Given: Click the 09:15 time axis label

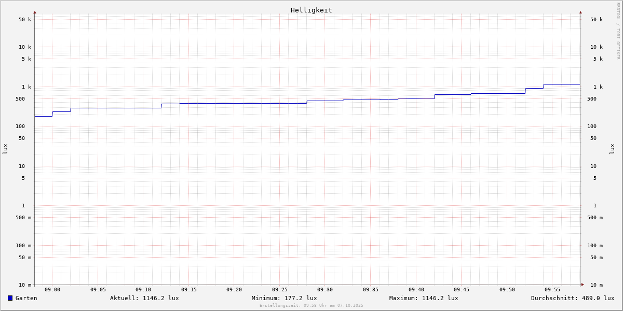Looking at the screenshot, I should pyautogui.click(x=189, y=290).
